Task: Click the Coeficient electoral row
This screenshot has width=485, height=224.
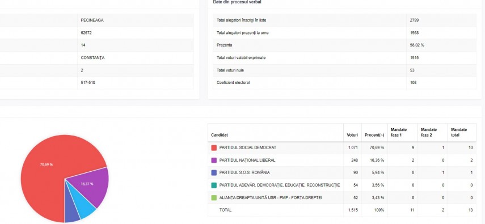Action: tap(344, 83)
